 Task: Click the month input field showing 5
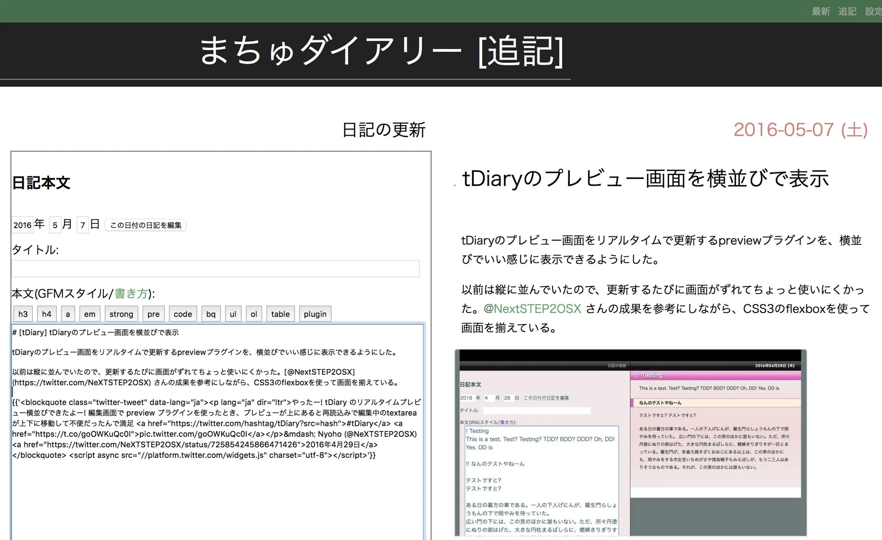tap(55, 225)
